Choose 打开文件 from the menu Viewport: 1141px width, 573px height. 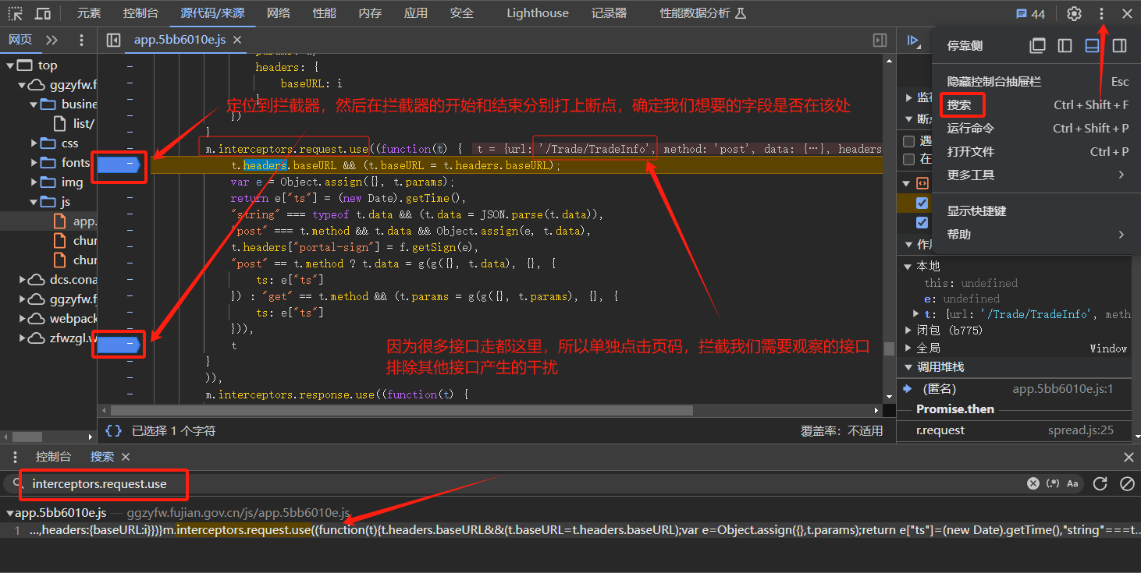tap(1038, 151)
